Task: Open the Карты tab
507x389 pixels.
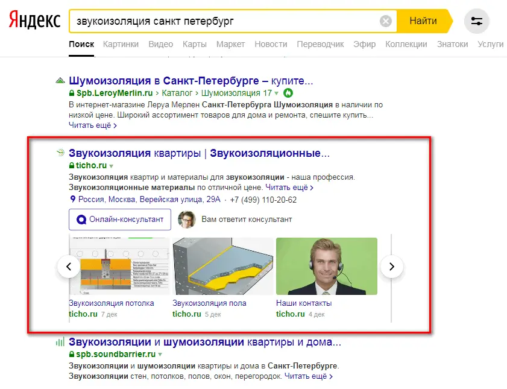Action: [194, 44]
